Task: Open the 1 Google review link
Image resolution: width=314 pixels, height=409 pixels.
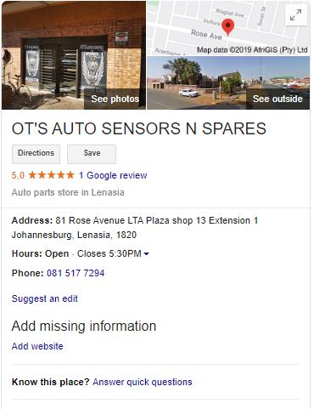Action: coord(113,175)
